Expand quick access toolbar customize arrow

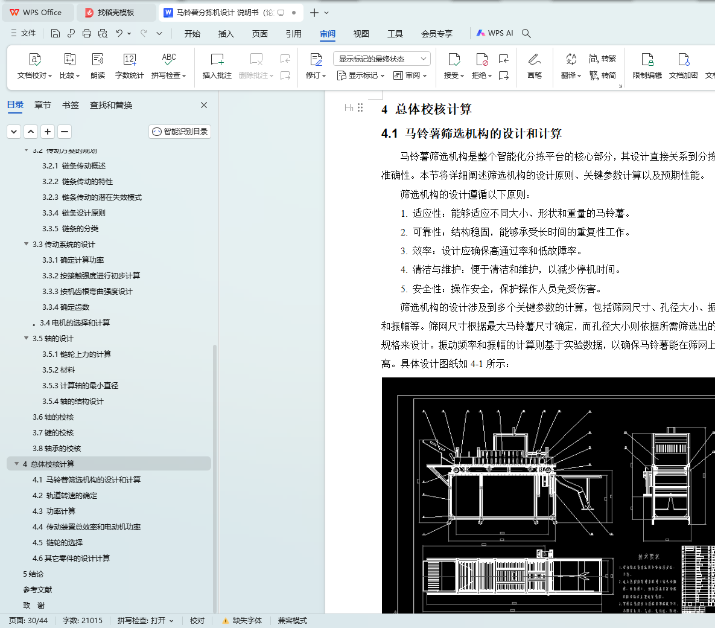pos(159,33)
